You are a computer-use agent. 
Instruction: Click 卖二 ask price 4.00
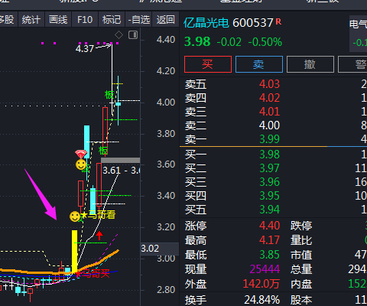pyautogui.click(x=269, y=125)
